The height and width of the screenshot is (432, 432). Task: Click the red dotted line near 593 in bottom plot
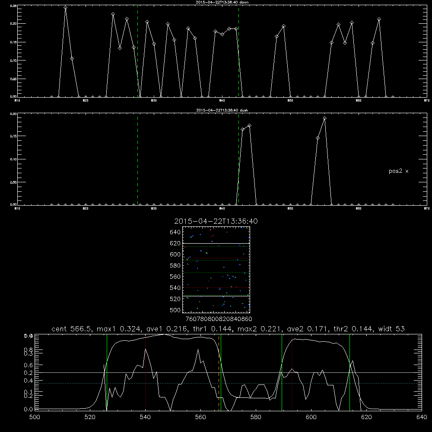point(292,372)
